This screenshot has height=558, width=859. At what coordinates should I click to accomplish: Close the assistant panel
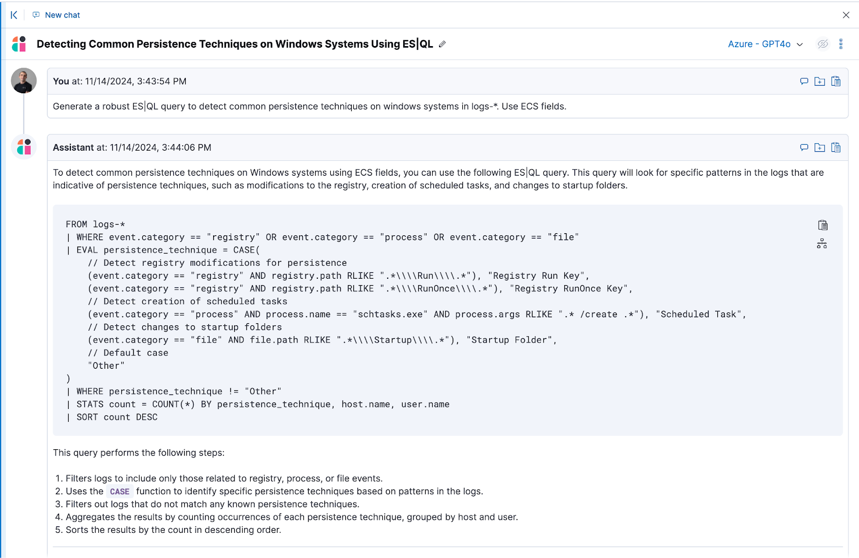pyautogui.click(x=846, y=15)
